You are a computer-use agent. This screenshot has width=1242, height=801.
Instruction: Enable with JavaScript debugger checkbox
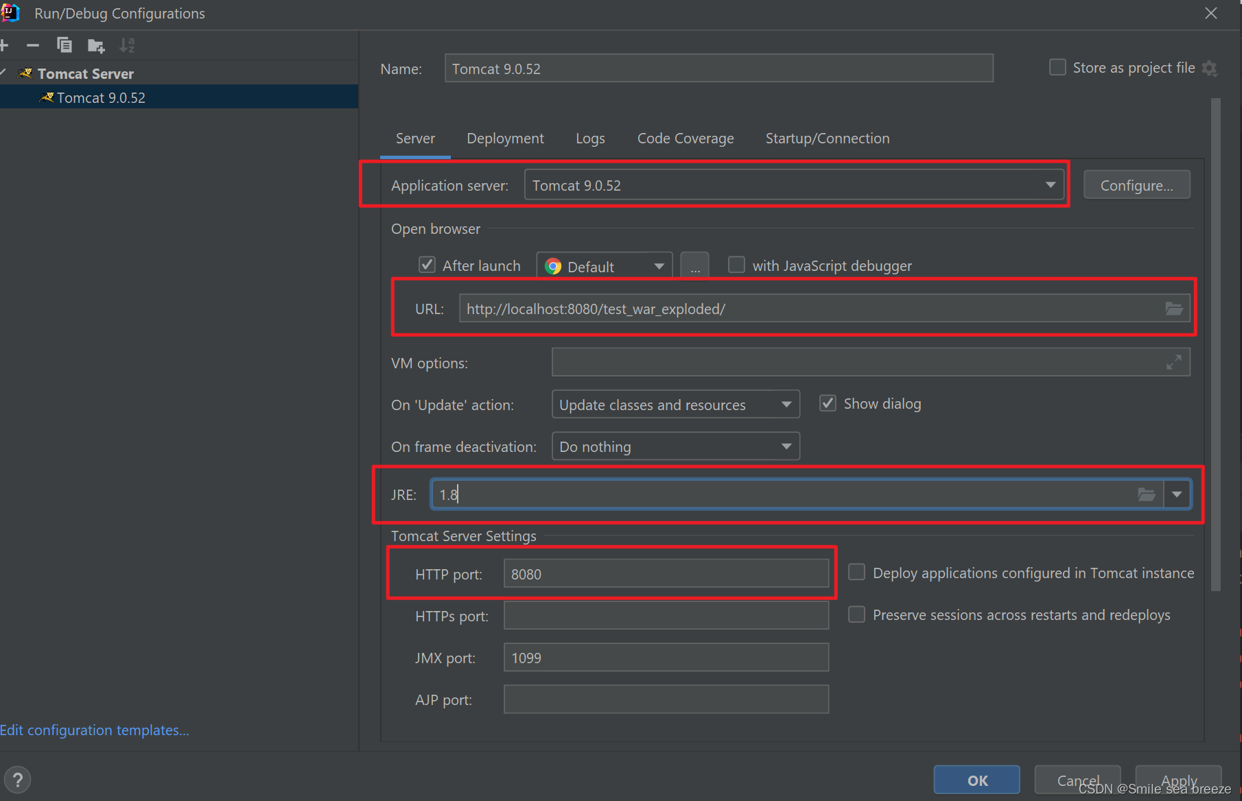click(736, 265)
